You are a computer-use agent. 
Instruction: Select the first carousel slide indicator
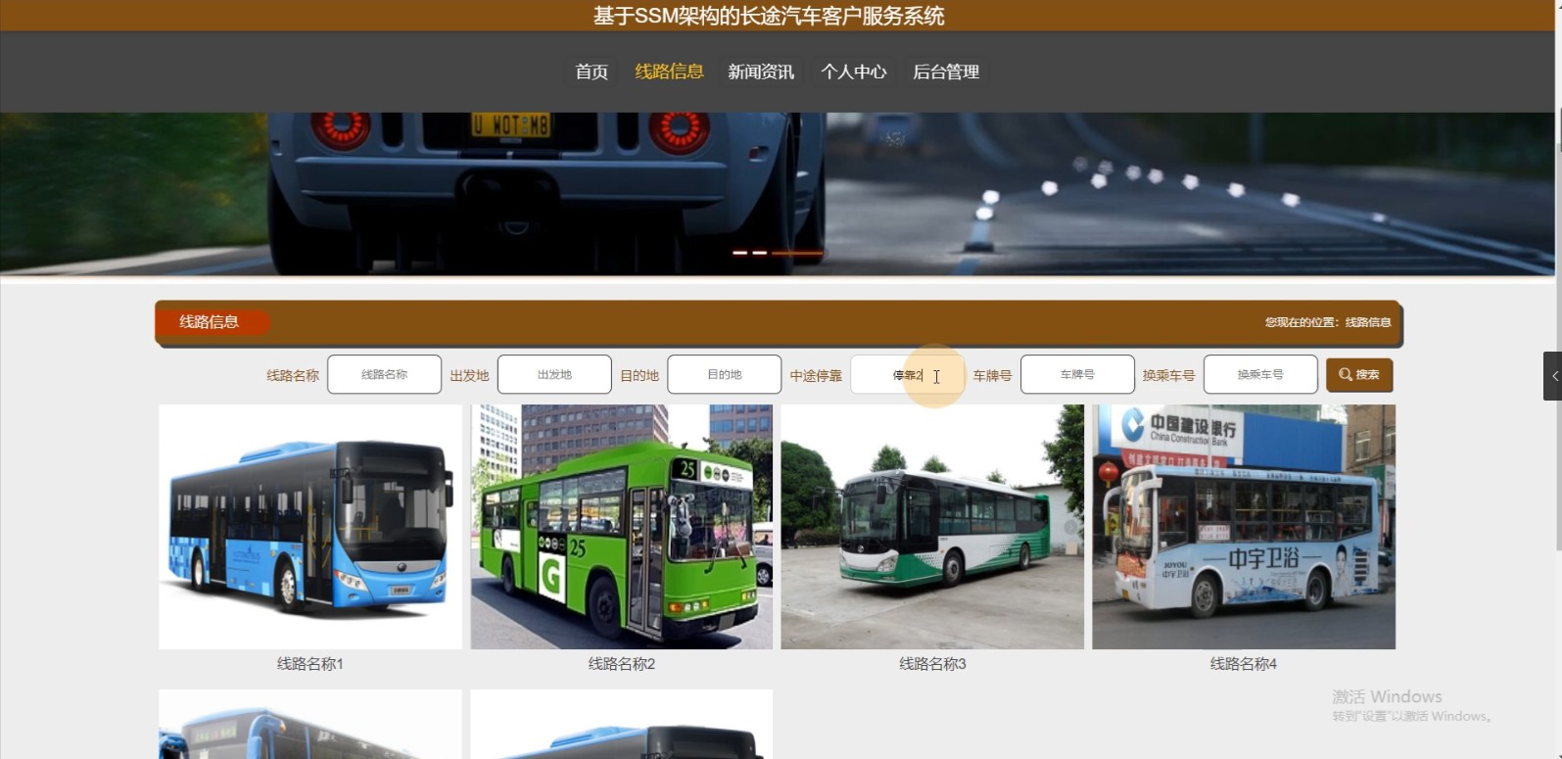coord(740,253)
